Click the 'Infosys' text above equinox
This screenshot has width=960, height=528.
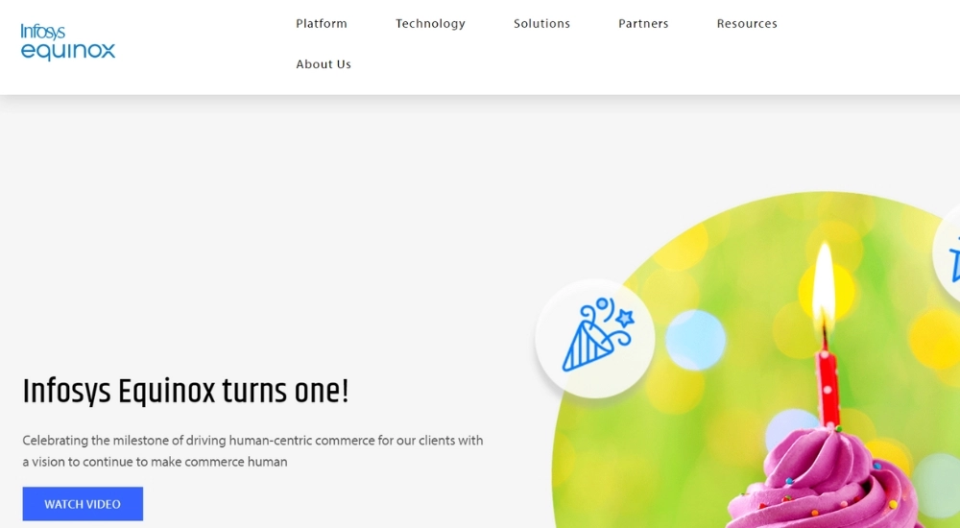(x=42, y=32)
